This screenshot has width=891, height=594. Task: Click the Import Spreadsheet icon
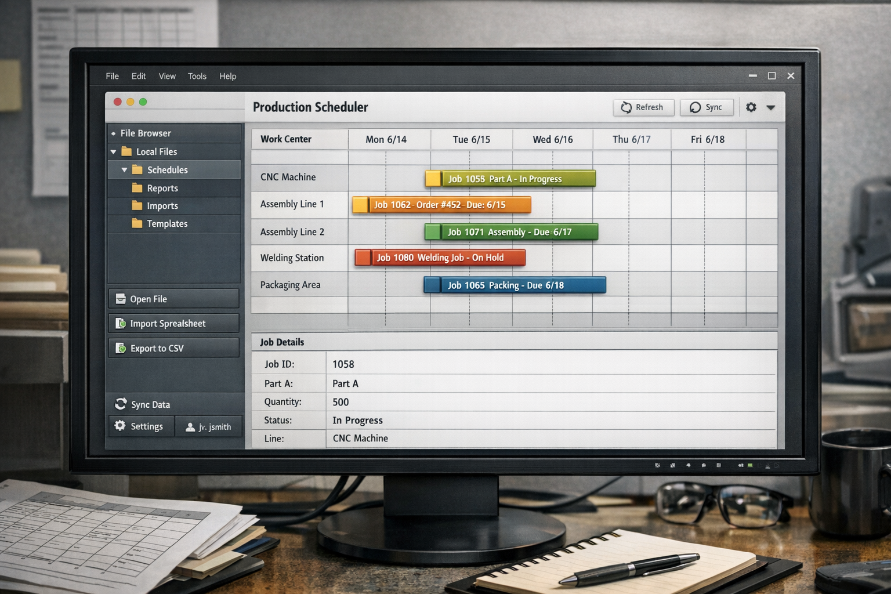point(121,324)
